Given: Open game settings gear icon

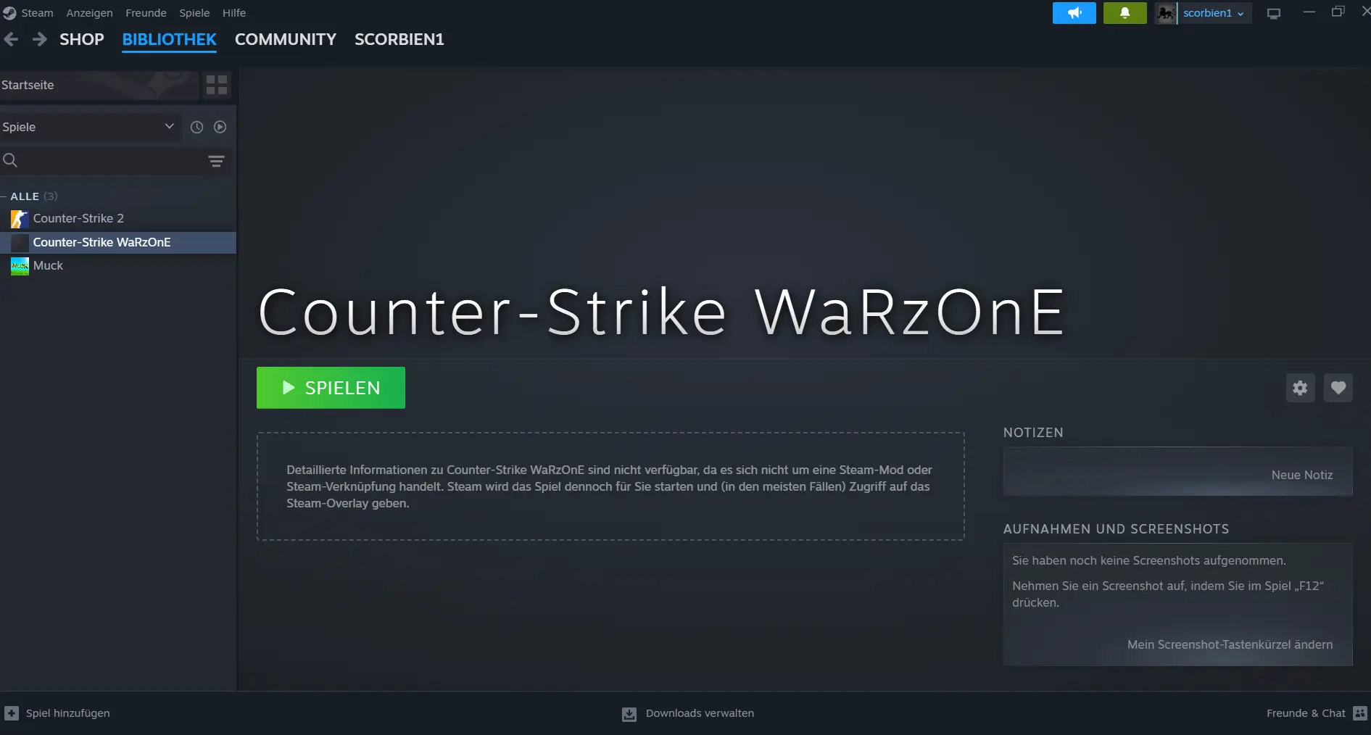Looking at the screenshot, I should [x=1300, y=388].
